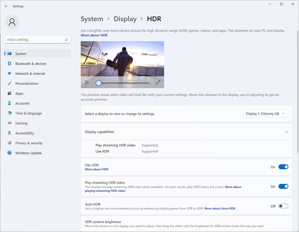Click the Gaming controller icon in sidebar
This screenshot has width=299, height=232.
[x=9, y=123]
